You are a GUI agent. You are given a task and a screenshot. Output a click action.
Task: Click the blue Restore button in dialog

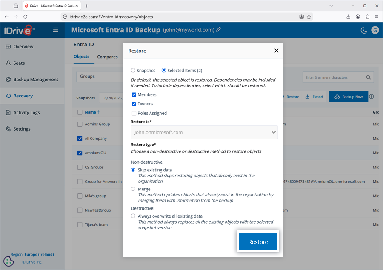click(258, 242)
